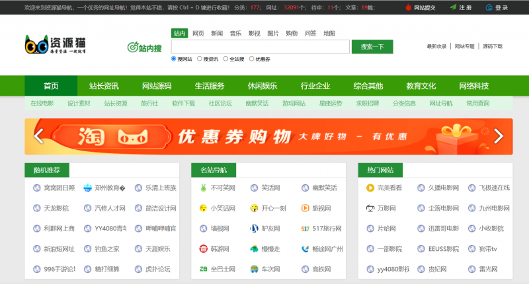Open the 韩游网 site icon
The height and width of the screenshot is (284, 529).
point(203,249)
